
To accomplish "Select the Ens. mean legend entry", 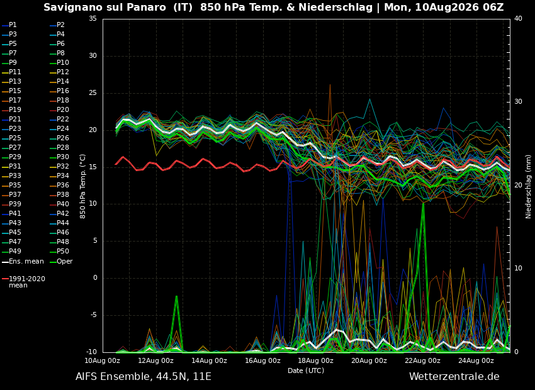I will point(23,262).
